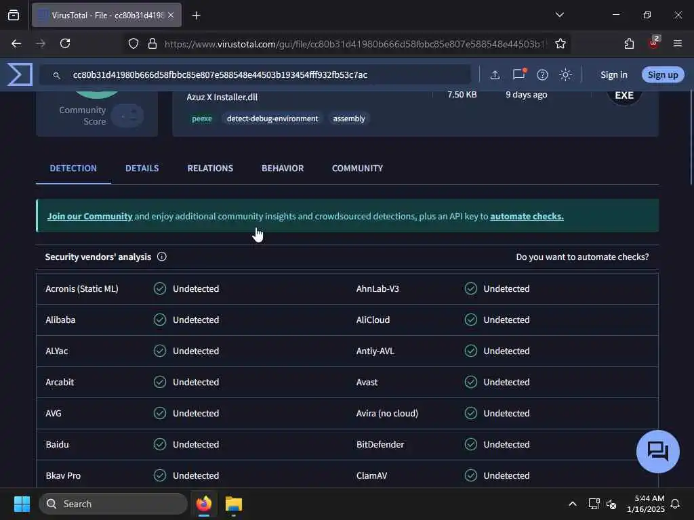Click the padlock site security icon

tap(152, 43)
